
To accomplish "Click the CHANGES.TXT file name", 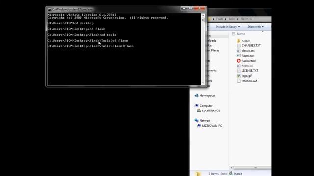I will pos(251,45).
